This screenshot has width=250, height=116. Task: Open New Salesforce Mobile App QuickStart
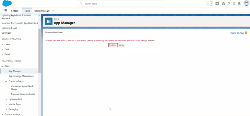pos(20,23)
